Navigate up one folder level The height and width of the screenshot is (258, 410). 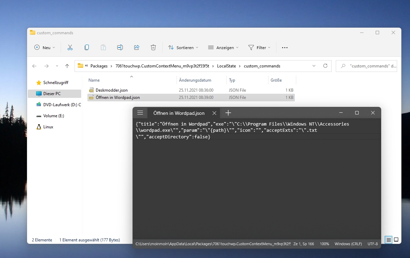point(67,66)
